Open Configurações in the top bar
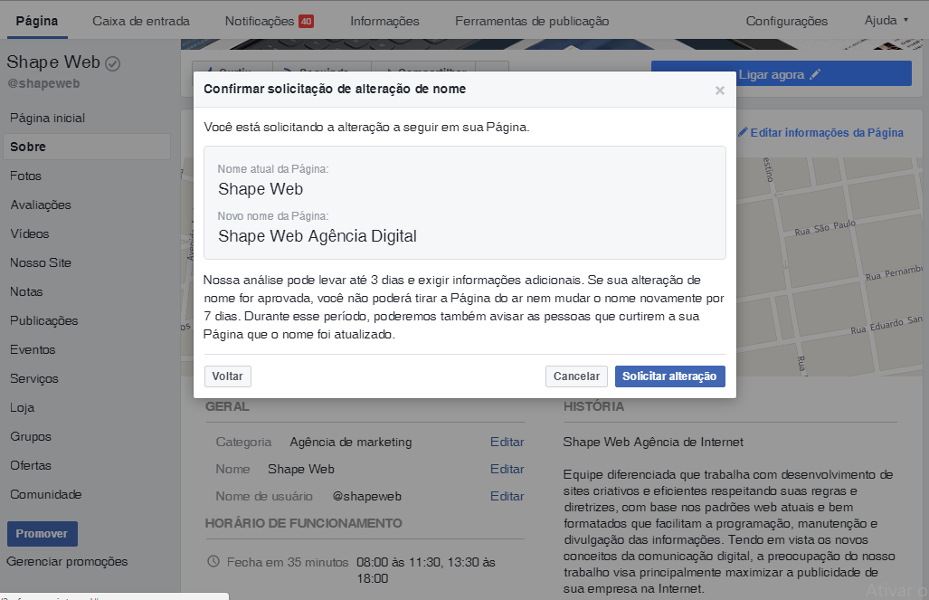The image size is (929, 600). (786, 21)
